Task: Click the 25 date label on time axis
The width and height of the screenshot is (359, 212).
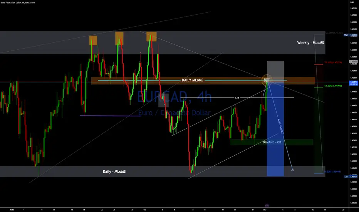Action: tap(114, 210)
